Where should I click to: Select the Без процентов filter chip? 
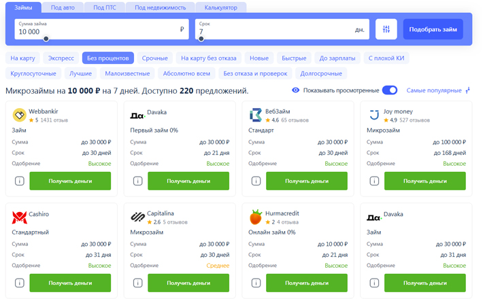tap(107, 58)
